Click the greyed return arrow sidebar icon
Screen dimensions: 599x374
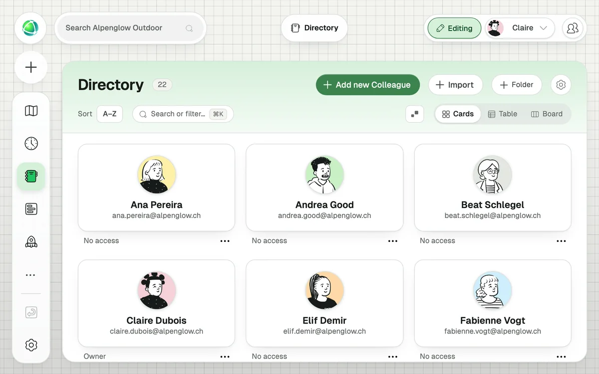click(31, 313)
